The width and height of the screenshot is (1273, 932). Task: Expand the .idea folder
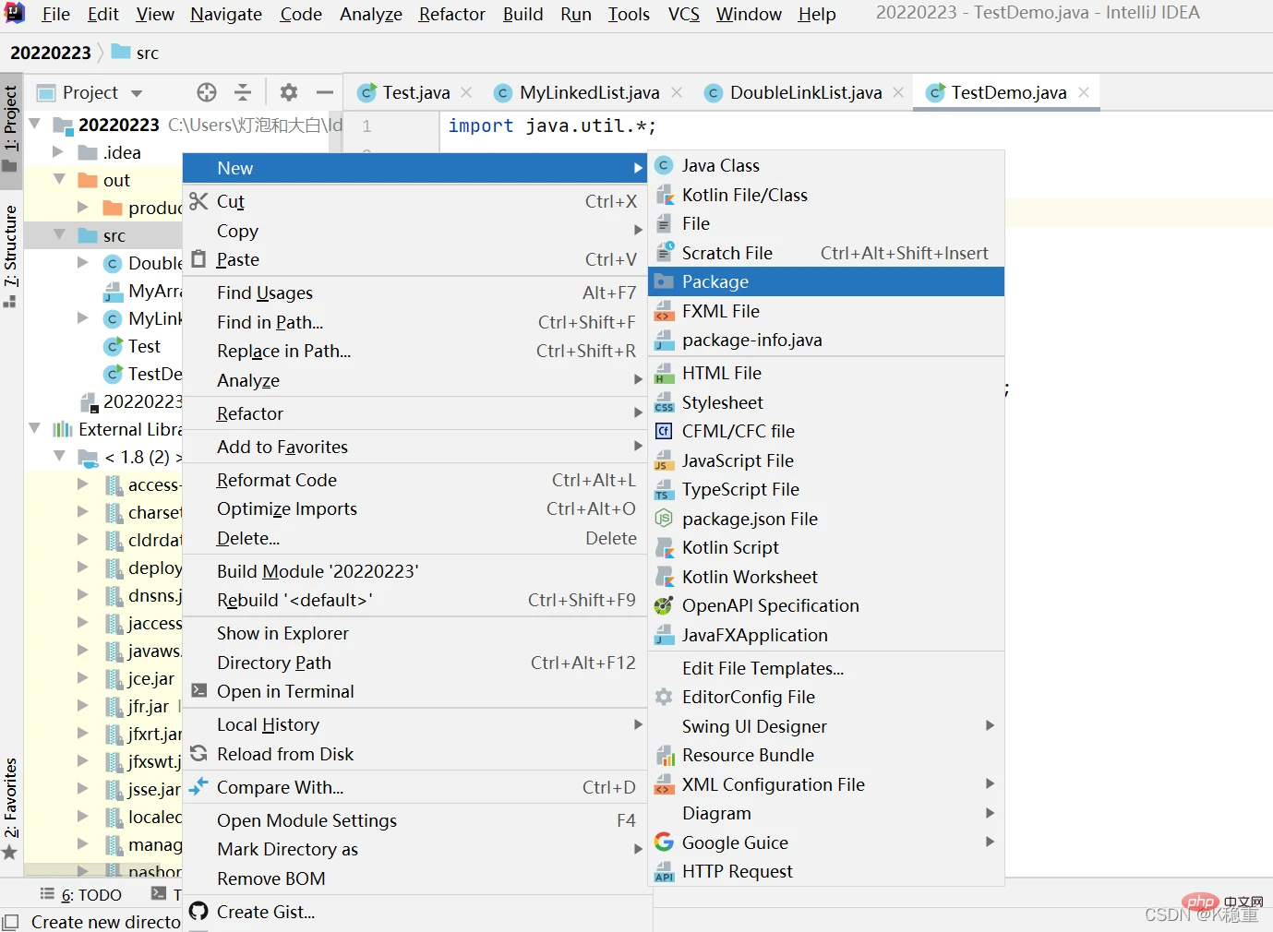click(58, 152)
